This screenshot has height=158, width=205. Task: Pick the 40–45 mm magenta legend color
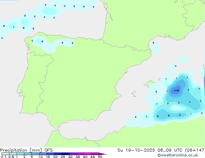[88, 154]
